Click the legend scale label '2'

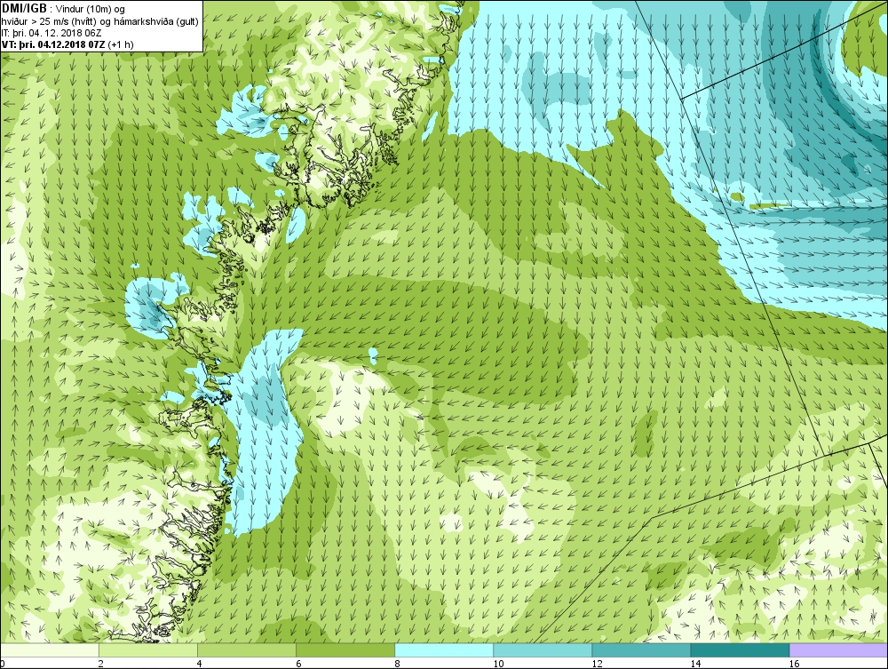[100, 664]
